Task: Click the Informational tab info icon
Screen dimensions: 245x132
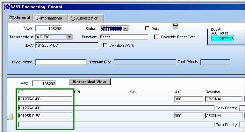Action: [37, 18]
